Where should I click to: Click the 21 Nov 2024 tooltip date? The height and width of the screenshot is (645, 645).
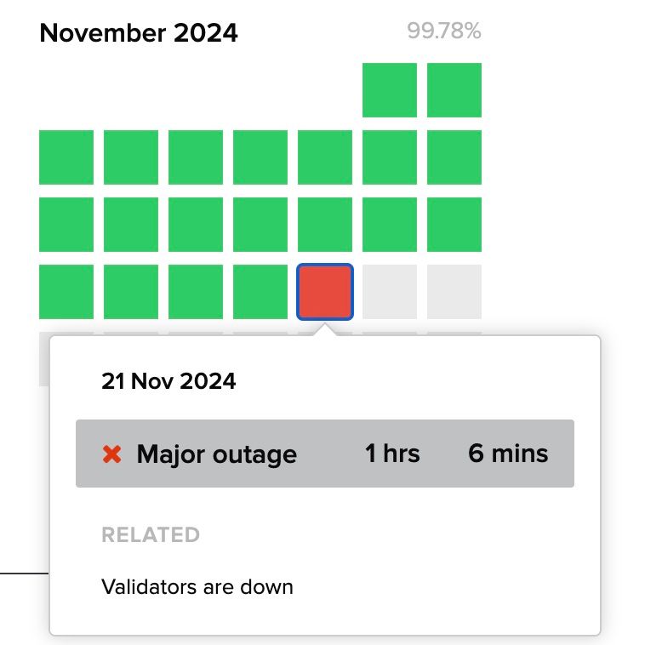tap(168, 381)
